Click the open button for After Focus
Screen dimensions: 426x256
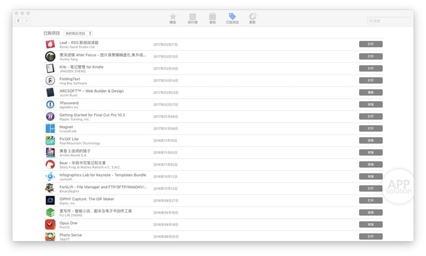[x=370, y=57]
